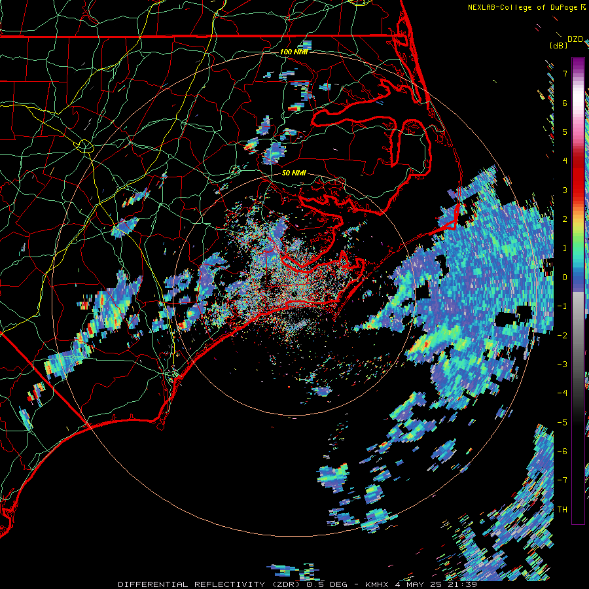Click the NEXLAB-College of DuPage label
589x589 pixels.
(x=522, y=7)
